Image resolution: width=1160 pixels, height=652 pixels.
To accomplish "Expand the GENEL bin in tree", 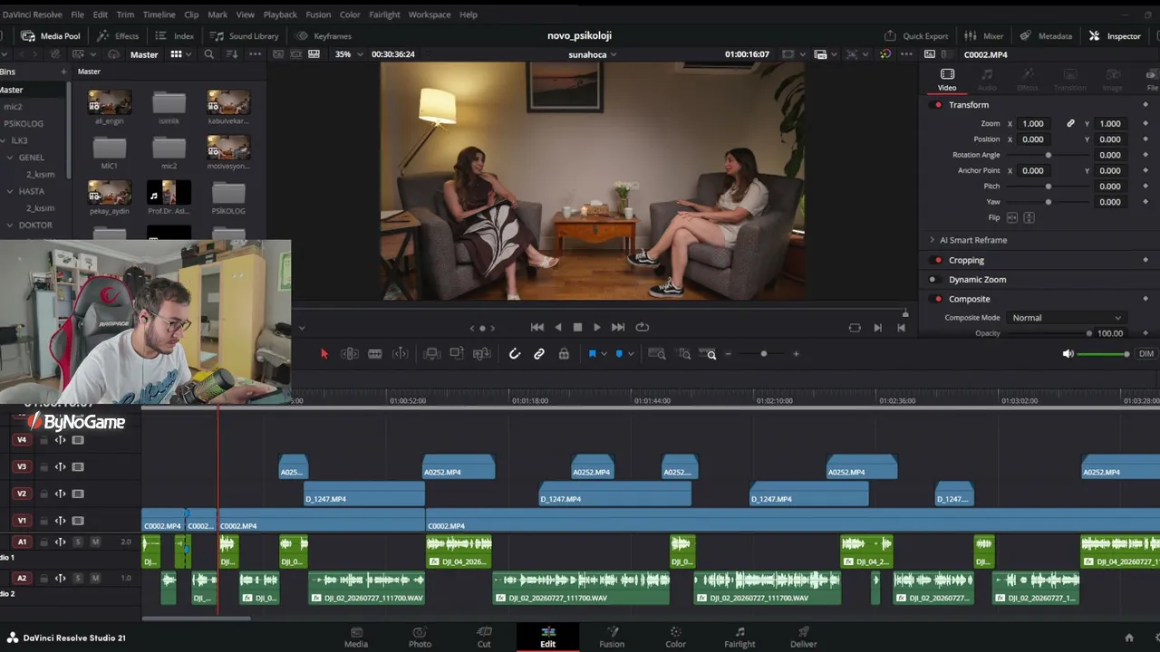I will pos(10,158).
